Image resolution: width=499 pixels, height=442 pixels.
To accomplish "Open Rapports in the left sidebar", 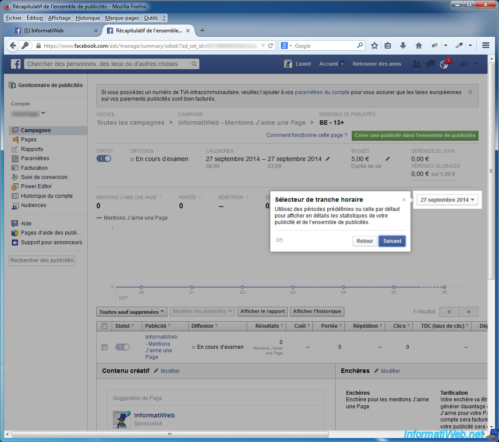I will pos(32,149).
